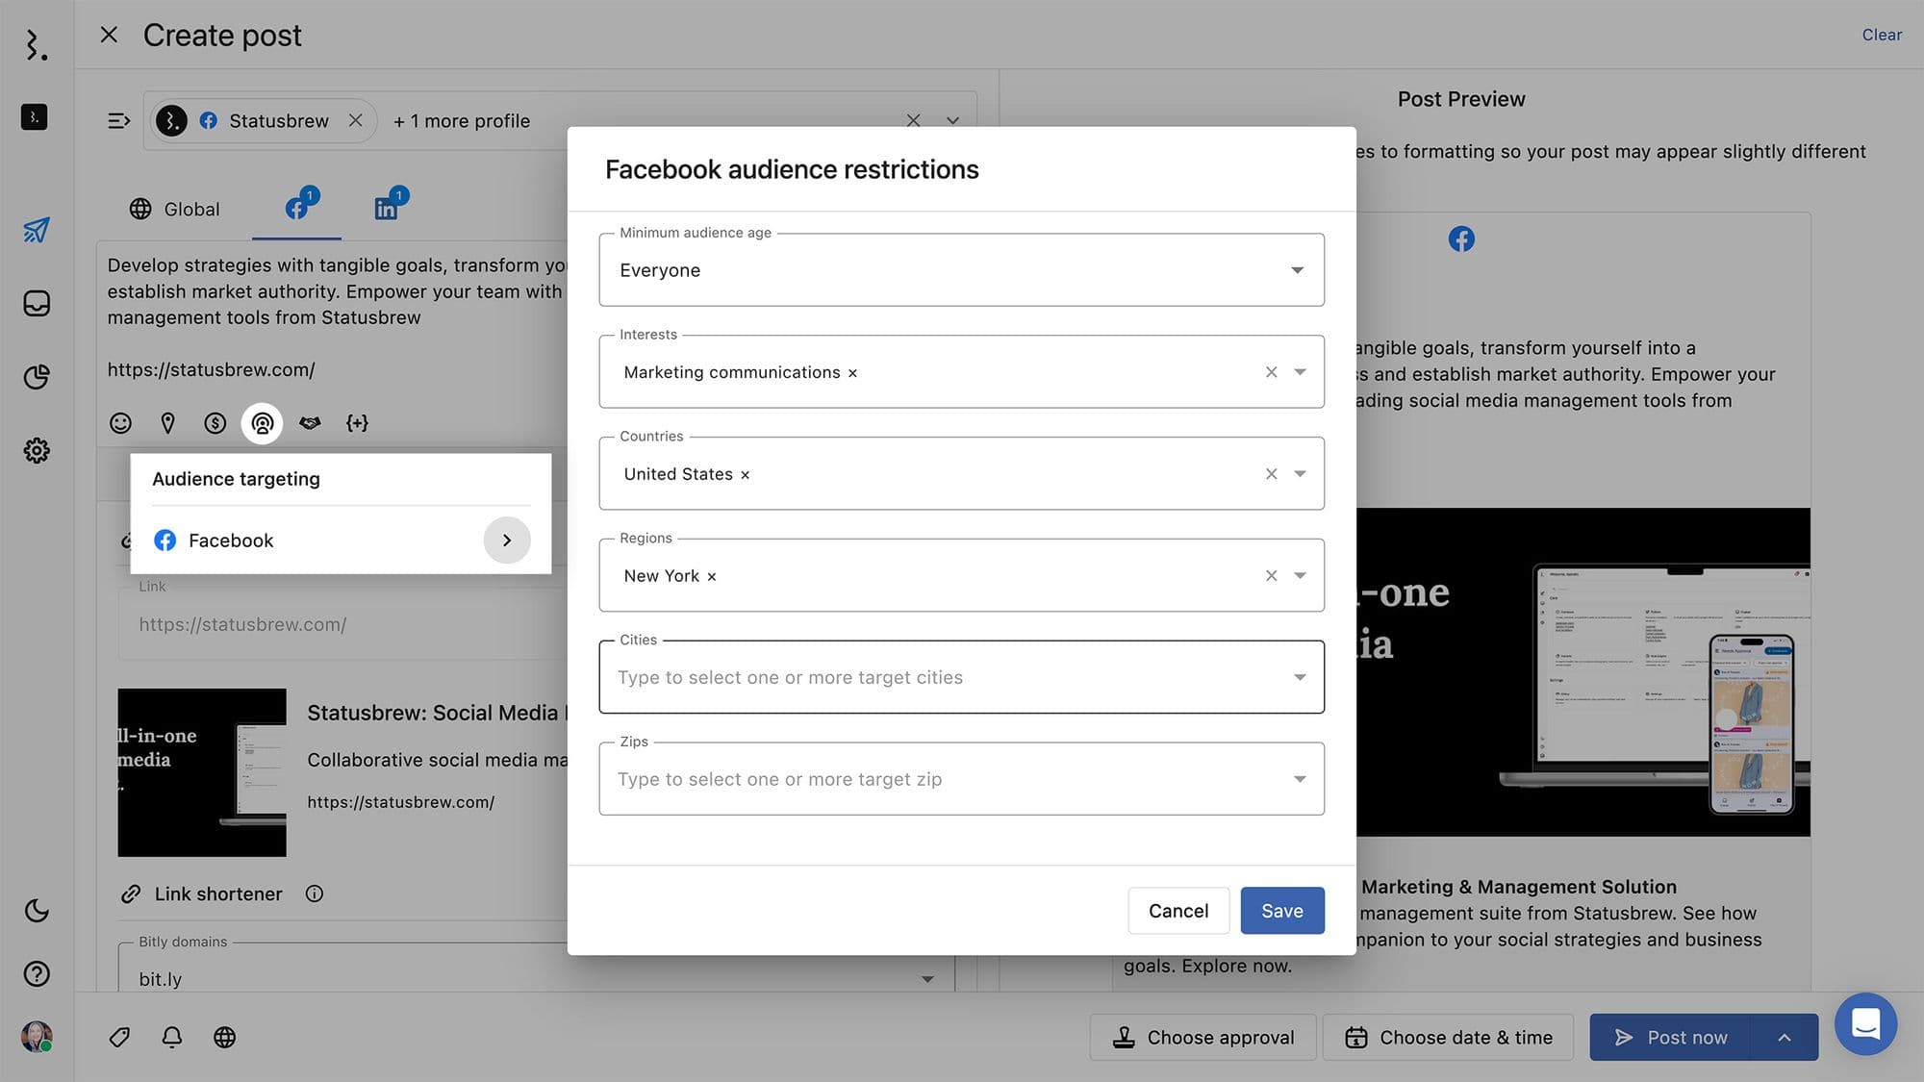
Task: Click the link chain icon beside Link shortener
Action: [x=131, y=894]
